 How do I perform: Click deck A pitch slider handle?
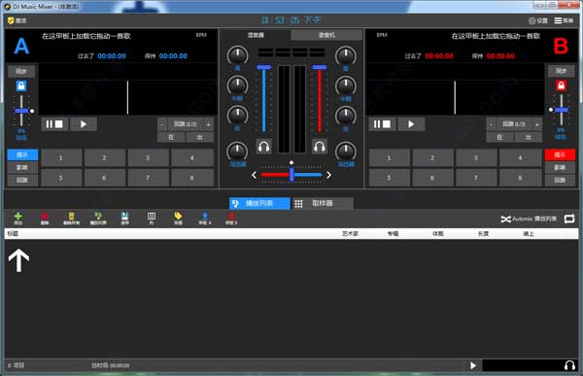[x=21, y=111]
